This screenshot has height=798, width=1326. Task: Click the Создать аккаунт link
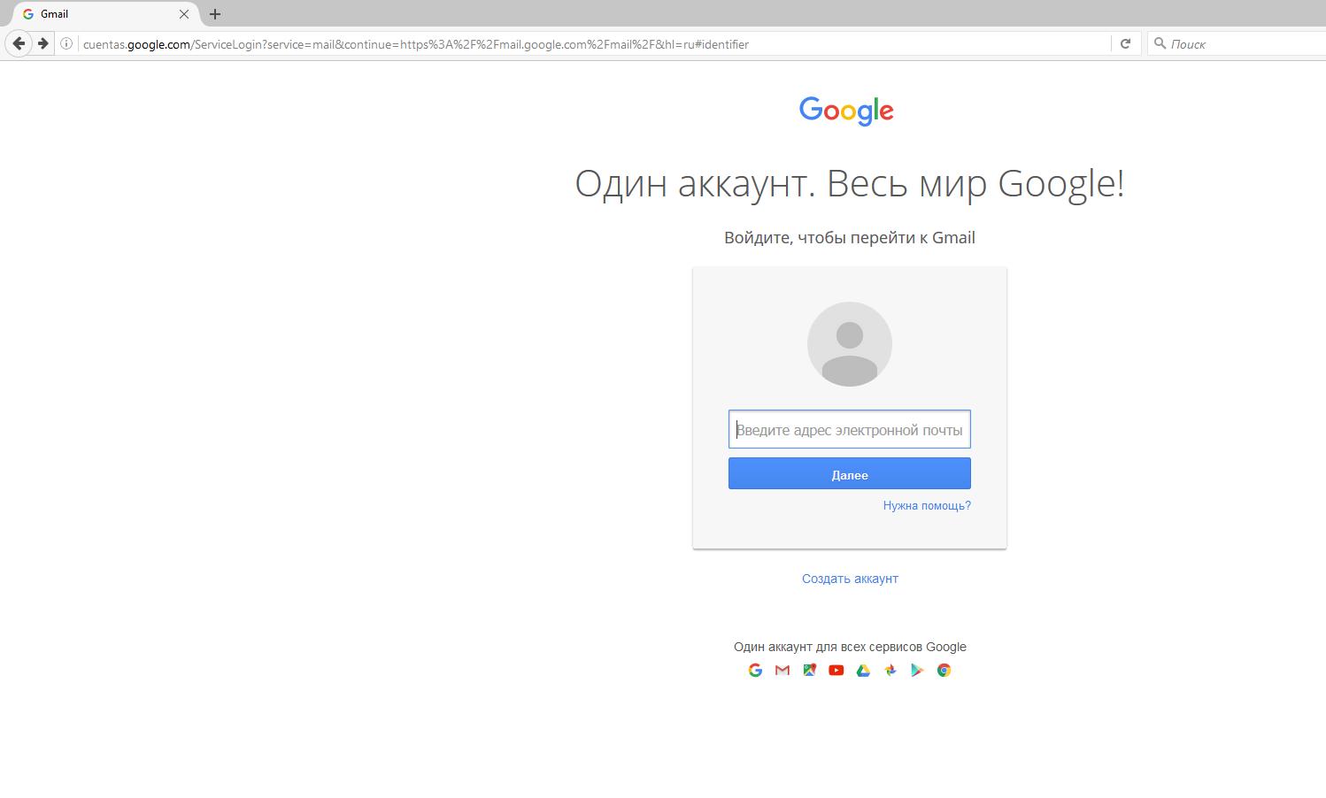pyautogui.click(x=850, y=579)
